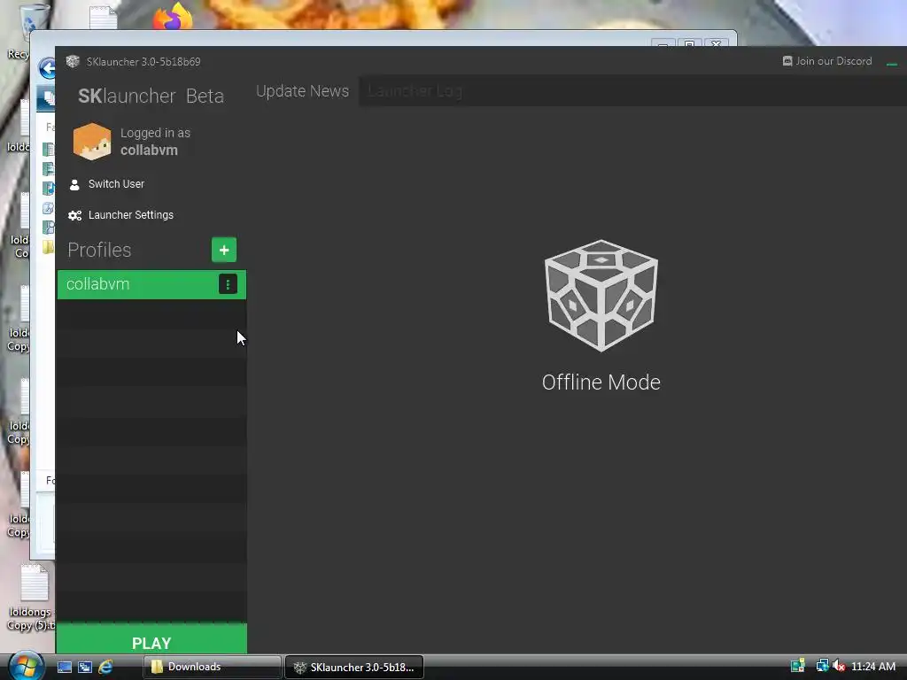The width and height of the screenshot is (907, 680).
Task: Select the collabvm profile
Action: (151, 284)
